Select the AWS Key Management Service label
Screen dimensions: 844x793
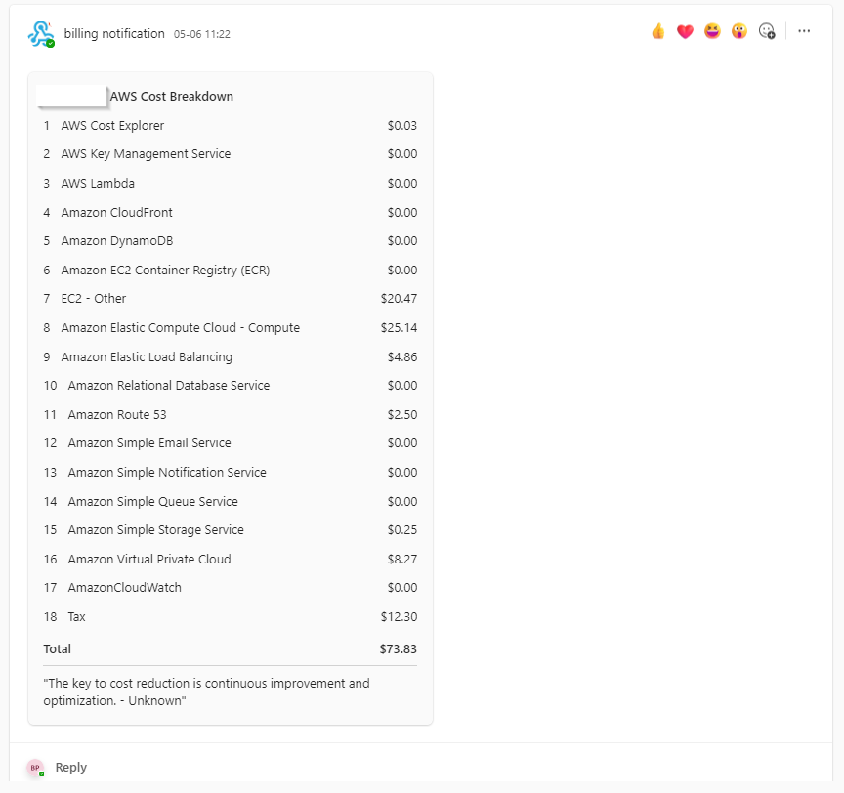146,154
